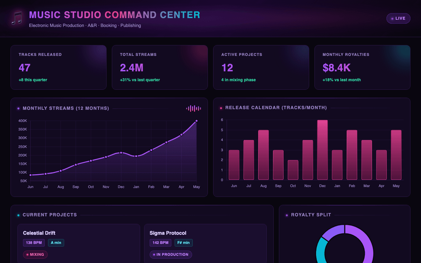Click the F# min key tag
Viewport: 421px width, 263px height.
point(184,243)
